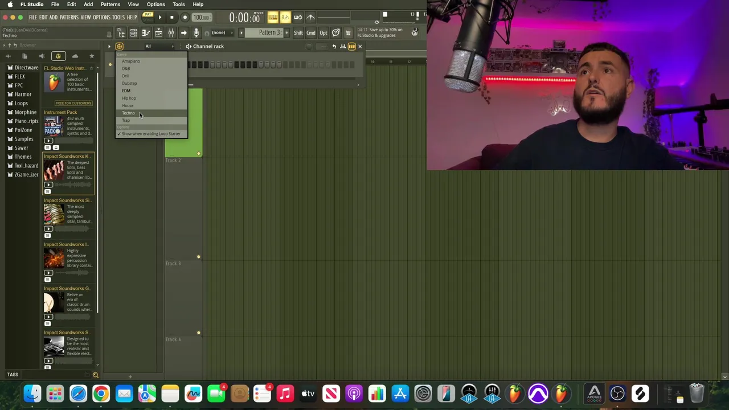The height and width of the screenshot is (410, 729).
Task: Click the Play transport button
Action: pyautogui.click(x=160, y=17)
